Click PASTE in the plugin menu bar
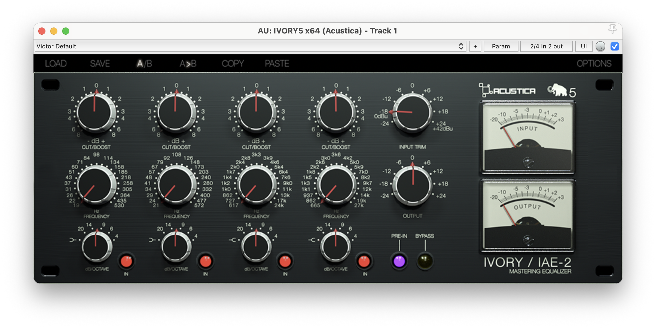 point(277,63)
